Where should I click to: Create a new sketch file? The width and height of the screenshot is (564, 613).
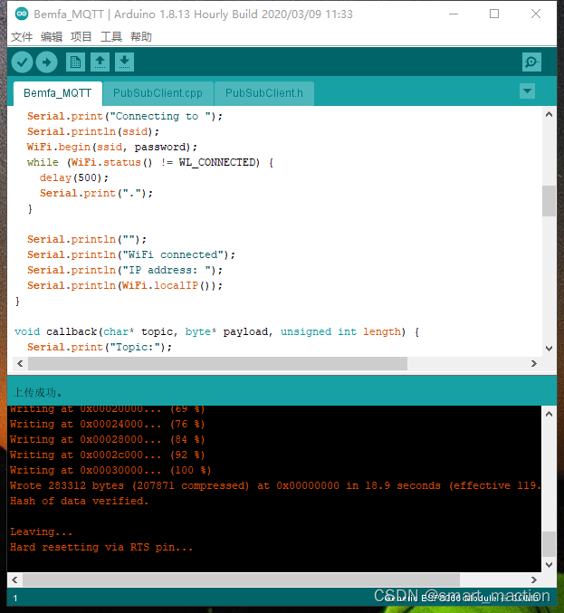pos(75,62)
